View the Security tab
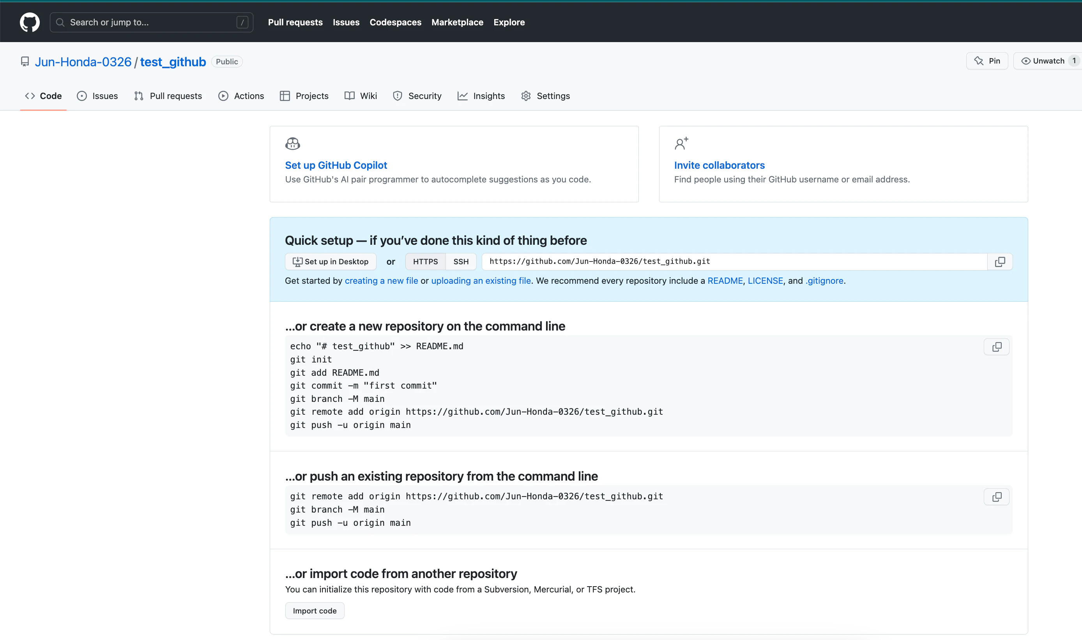 pyautogui.click(x=417, y=96)
